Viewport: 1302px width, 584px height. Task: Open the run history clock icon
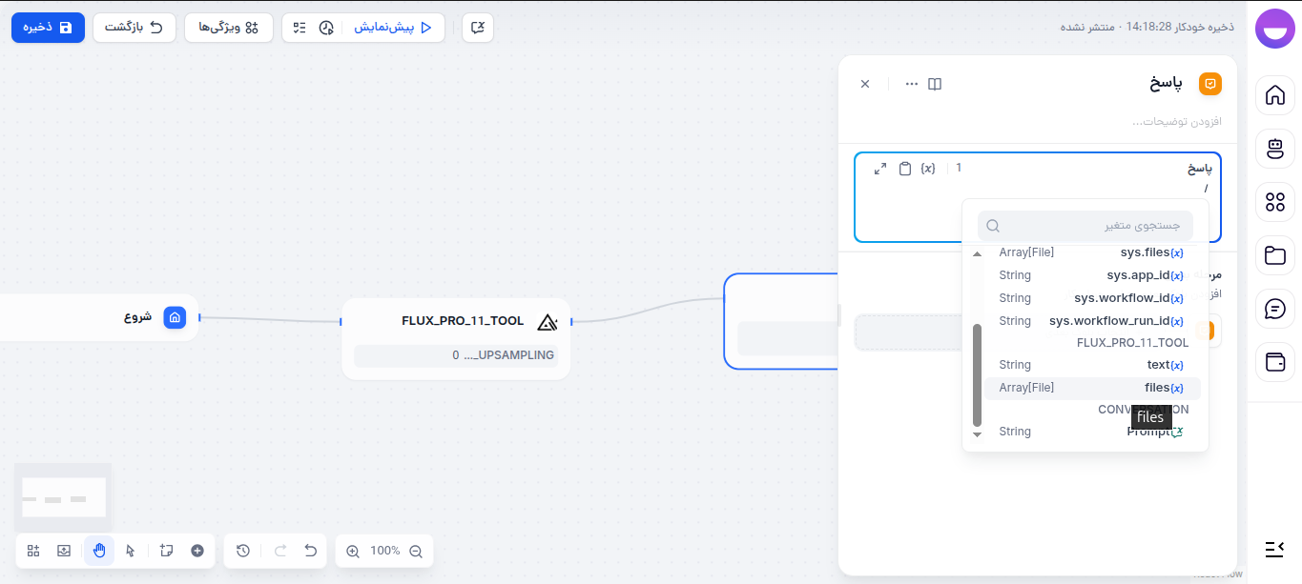(327, 28)
